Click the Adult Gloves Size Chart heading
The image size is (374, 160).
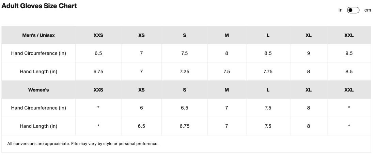click(39, 6)
